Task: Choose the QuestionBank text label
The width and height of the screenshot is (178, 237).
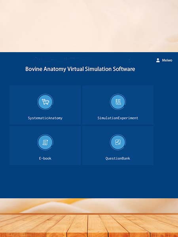Action: [x=118, y=158]
